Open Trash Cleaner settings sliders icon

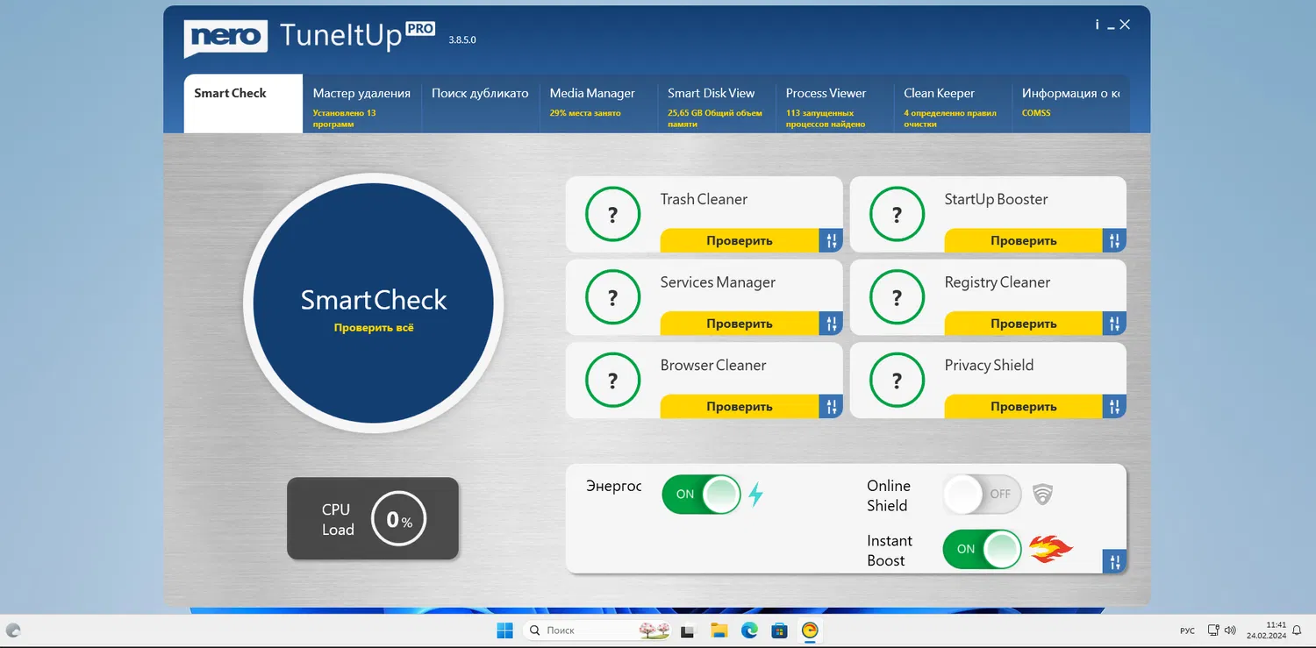click(831, 240)
